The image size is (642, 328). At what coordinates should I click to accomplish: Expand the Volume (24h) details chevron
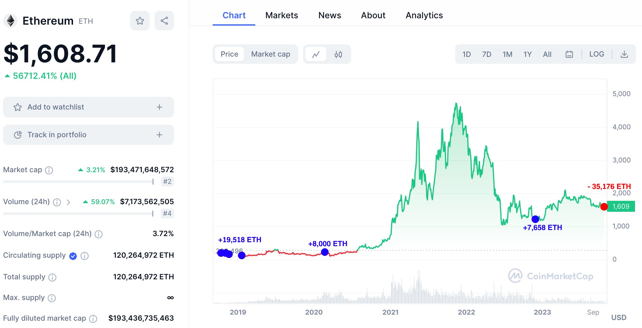[68, 202]
